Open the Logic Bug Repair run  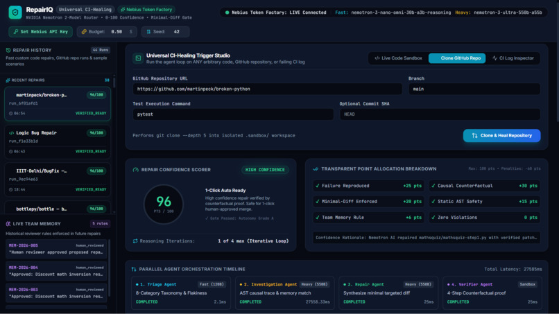pyautogui.click(x=58, y=142)
